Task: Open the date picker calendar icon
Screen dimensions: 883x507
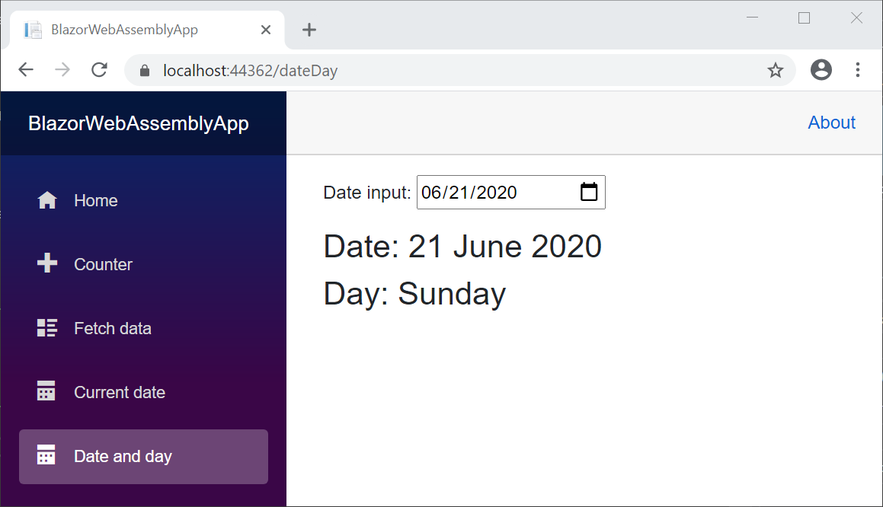Action: (x=588, y=192)
